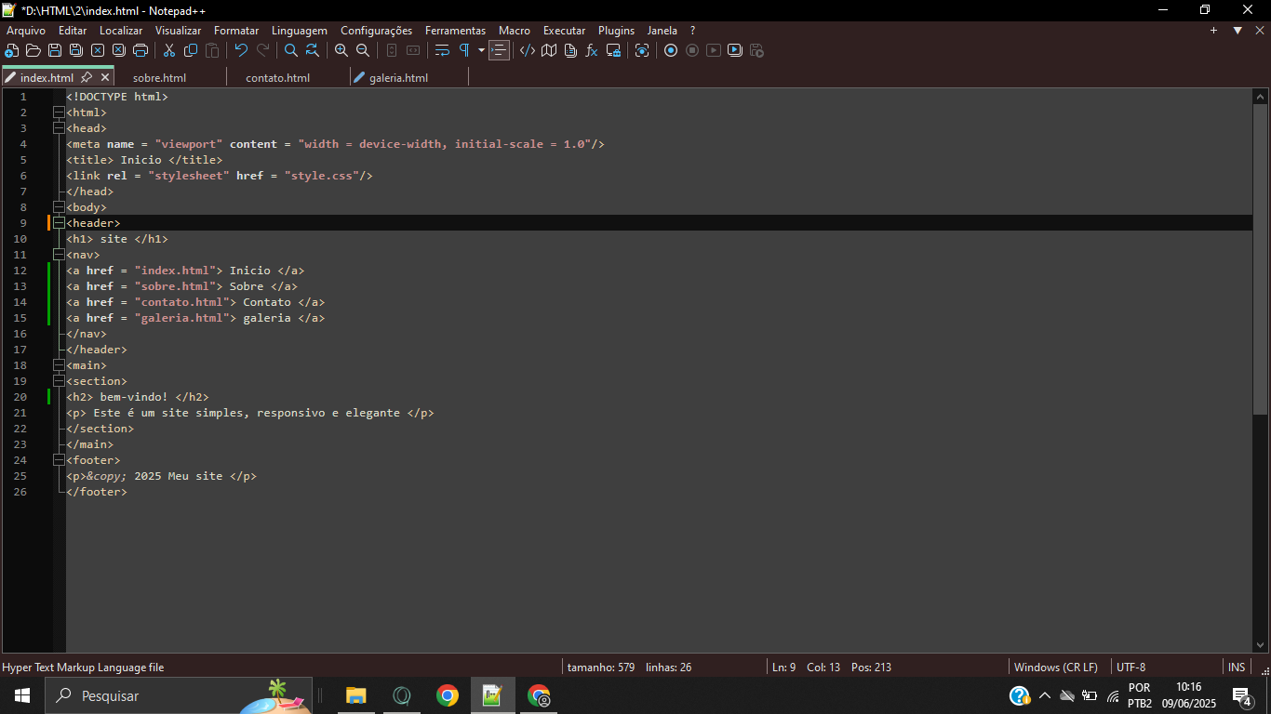
Task: Open the Function List fx icon
Action: click(x=592, y=50)
